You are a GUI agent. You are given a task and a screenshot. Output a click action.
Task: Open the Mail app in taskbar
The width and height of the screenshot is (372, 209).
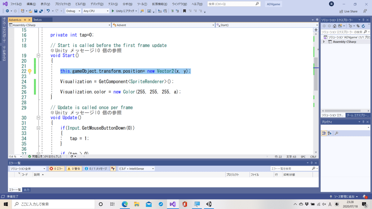(149, 204)
